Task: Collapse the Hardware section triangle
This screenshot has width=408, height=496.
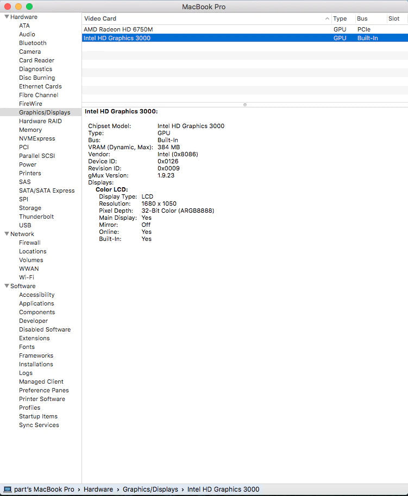Action: pyautogui.click(x=7, y=17)
